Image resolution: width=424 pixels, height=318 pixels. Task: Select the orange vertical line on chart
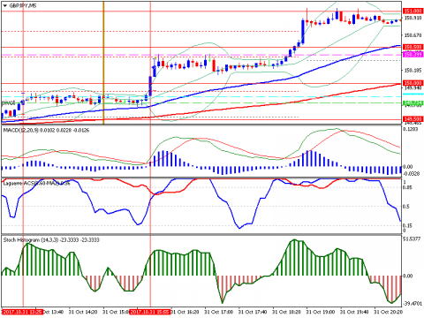(x=103, y=63)
